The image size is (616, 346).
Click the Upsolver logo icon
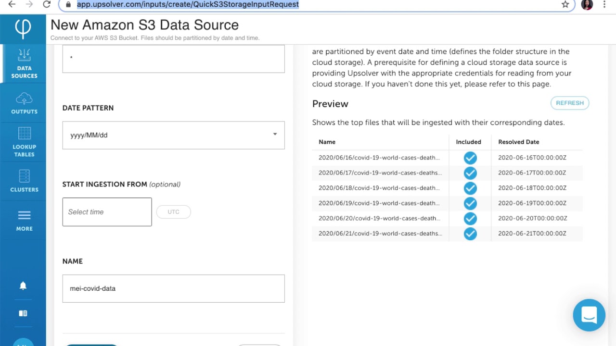click(23, 29)
